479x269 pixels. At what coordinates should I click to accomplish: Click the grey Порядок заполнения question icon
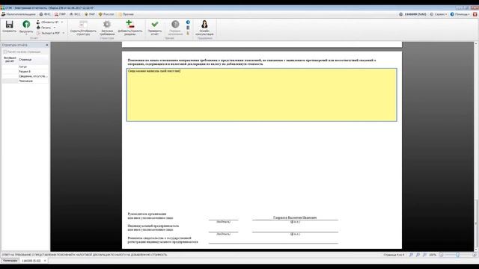click(x=175, y=24)
